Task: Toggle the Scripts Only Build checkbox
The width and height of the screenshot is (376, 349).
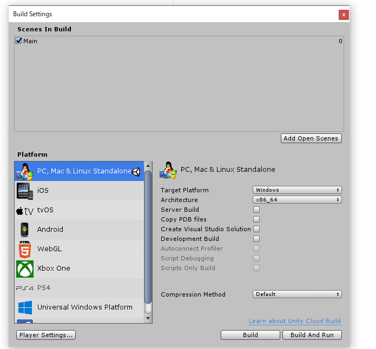Action: pos(256,268)
